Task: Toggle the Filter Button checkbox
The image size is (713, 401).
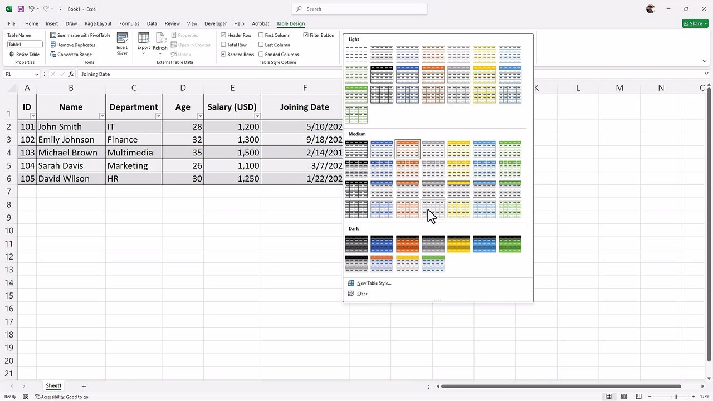Action: (306, 35)
